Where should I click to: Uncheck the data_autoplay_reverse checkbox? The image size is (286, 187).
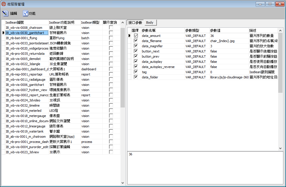(x=136, y=67)
